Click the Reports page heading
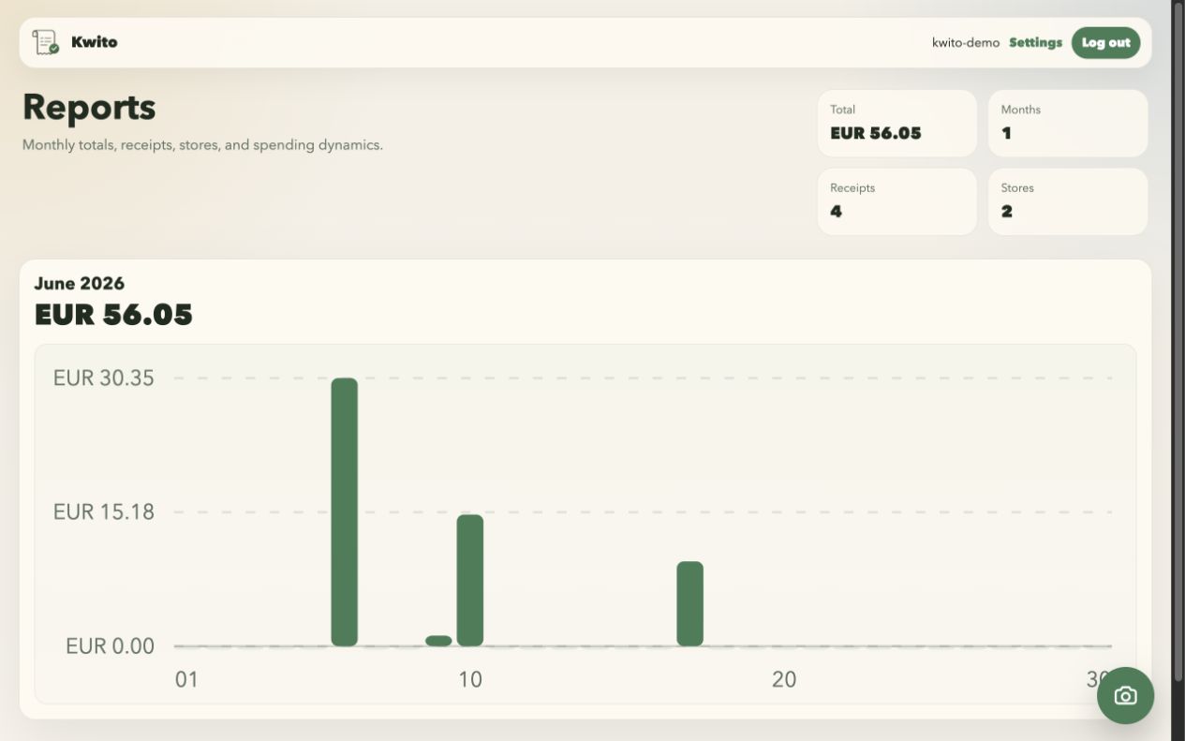This screenshot has width=1185, height=741. (x=89, y=107)
